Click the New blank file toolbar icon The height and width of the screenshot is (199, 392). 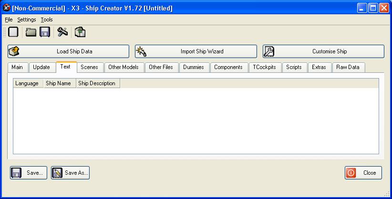(x=13, y=32)
